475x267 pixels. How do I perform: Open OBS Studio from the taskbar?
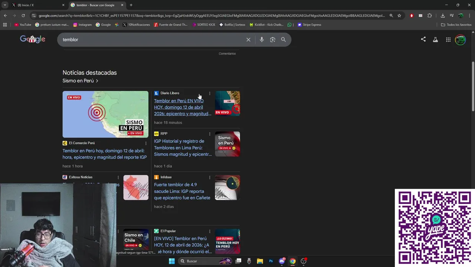coord(304,261)
